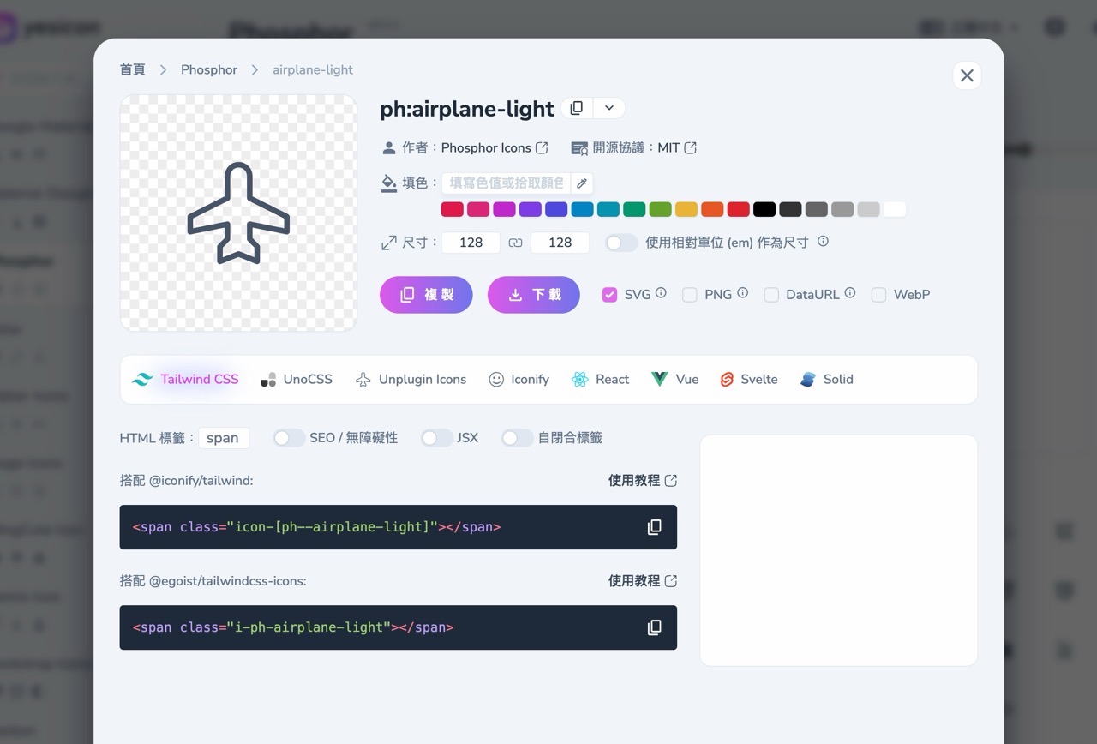This screenshot has width=1097, height=744.
Task: Copy the i-ph-airplane-light code snippet
Action: [654, 627]
